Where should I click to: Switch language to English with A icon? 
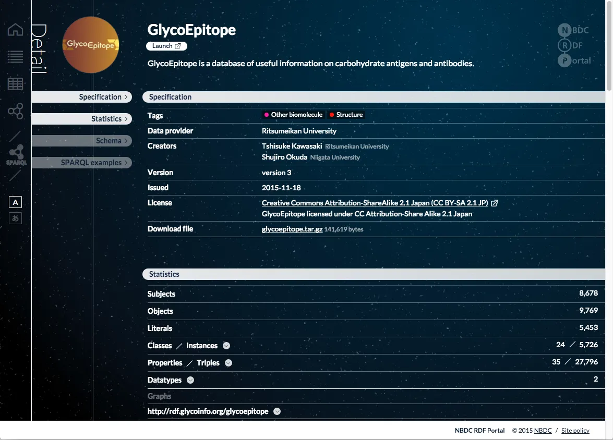click(x=15, y=202)
